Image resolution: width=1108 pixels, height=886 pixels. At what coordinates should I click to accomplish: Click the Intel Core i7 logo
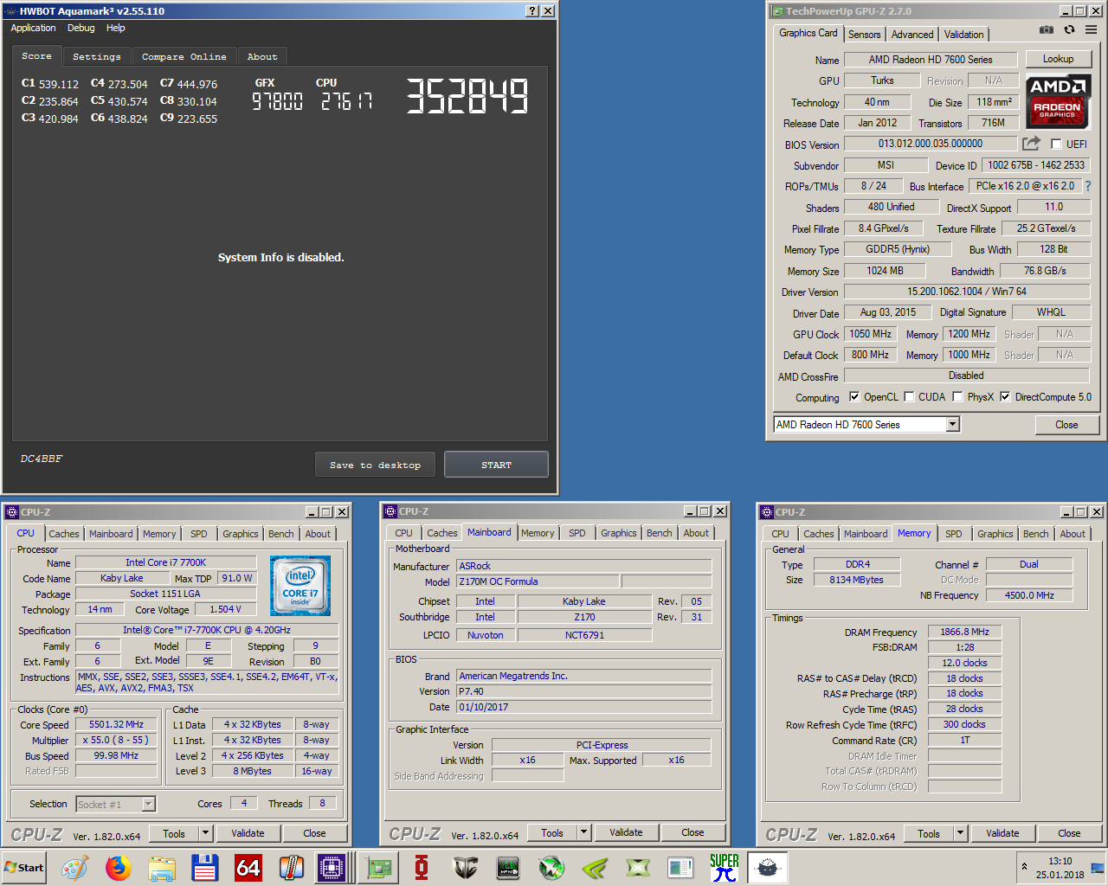pos(300,586)
